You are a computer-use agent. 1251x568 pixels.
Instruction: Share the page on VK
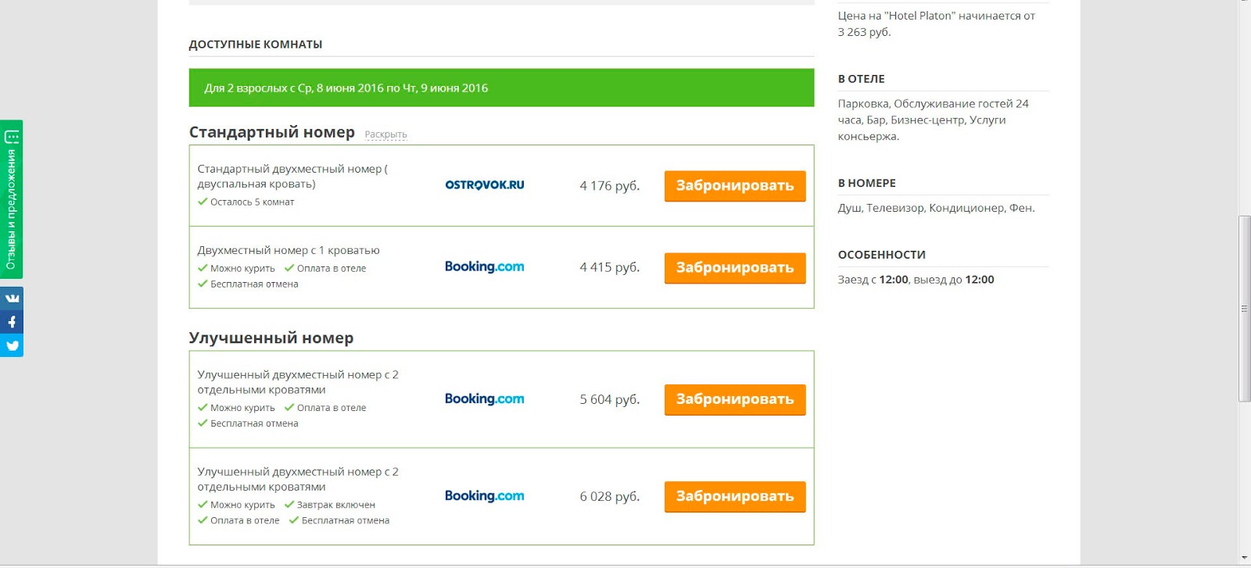click(12, 298)
